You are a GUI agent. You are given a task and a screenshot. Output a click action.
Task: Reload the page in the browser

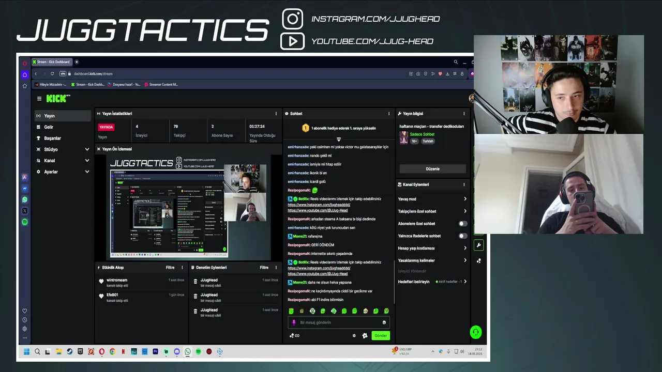(x=52, y=74)
